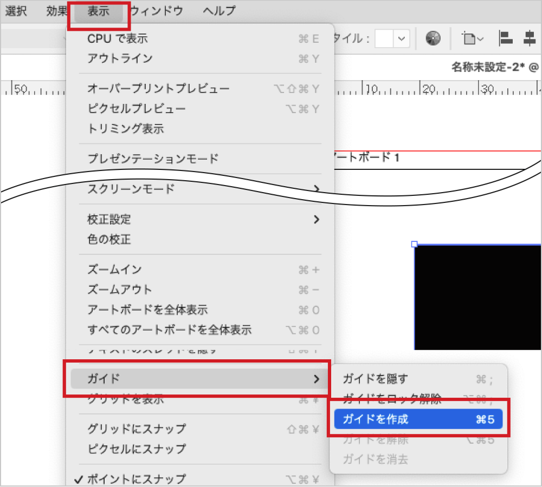
Task: Open the graphic style dropdown arrow
Action: (x=402, y=38)
